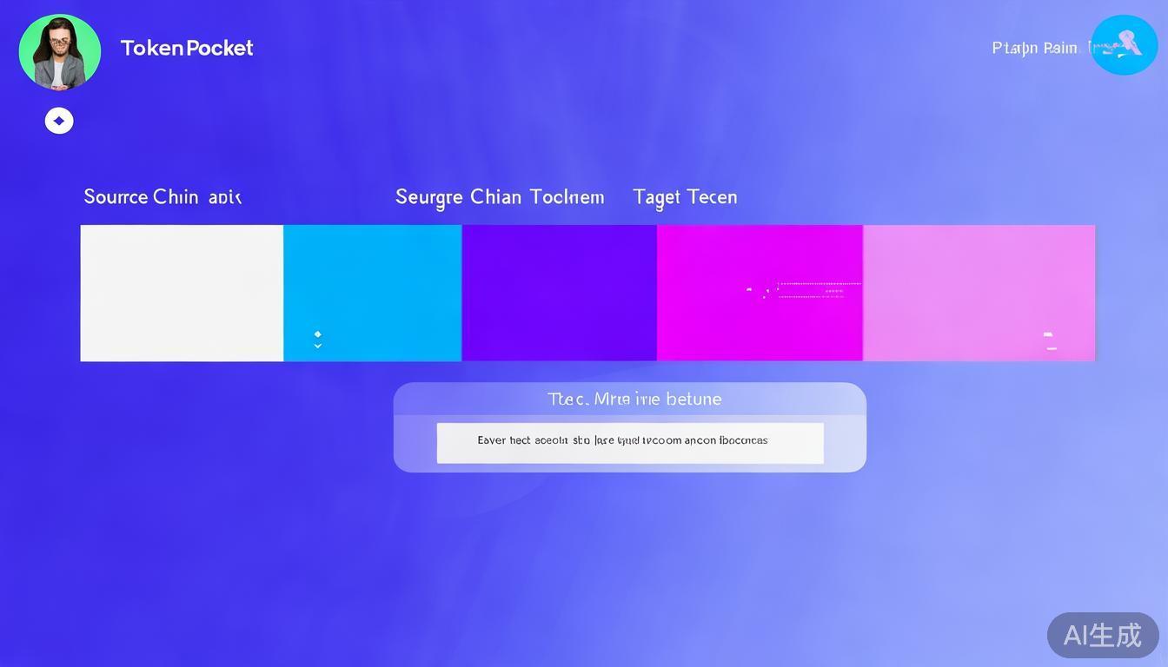
Task: Expand the chevron dropdown in the cyan block
Action: 317,346
